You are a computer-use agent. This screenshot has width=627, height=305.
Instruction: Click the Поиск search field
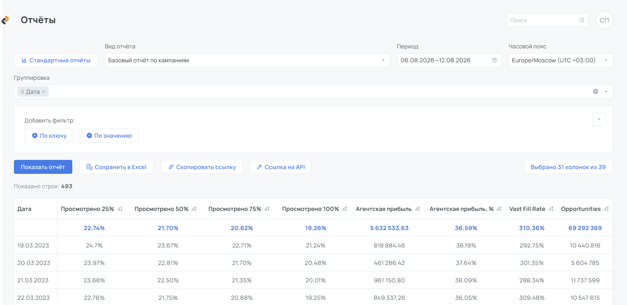pyautogui.click(x=548, y=20)
